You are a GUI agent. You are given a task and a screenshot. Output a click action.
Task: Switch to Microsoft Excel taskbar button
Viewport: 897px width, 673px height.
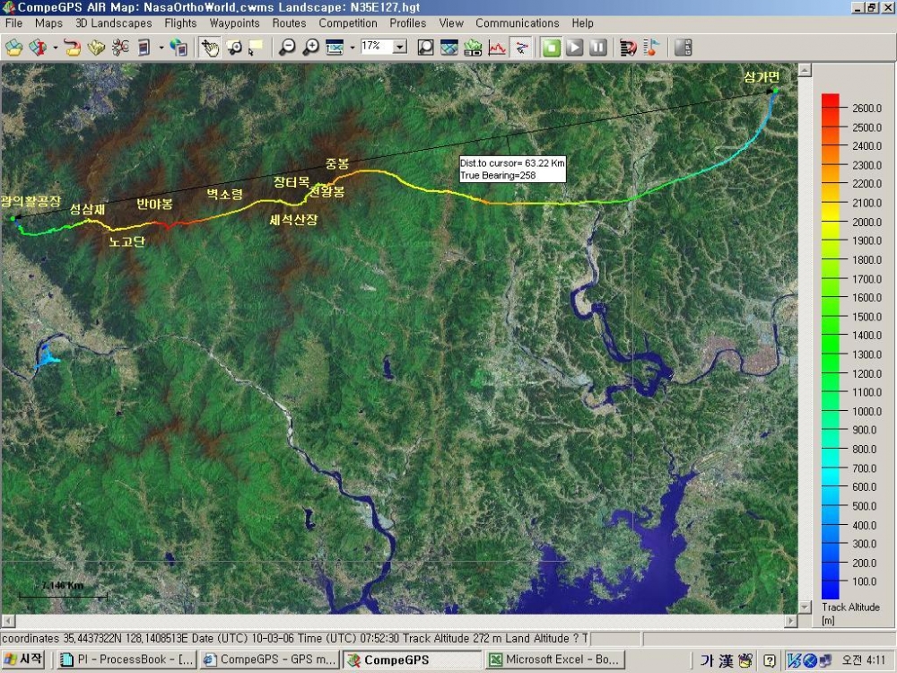(554, 660)
